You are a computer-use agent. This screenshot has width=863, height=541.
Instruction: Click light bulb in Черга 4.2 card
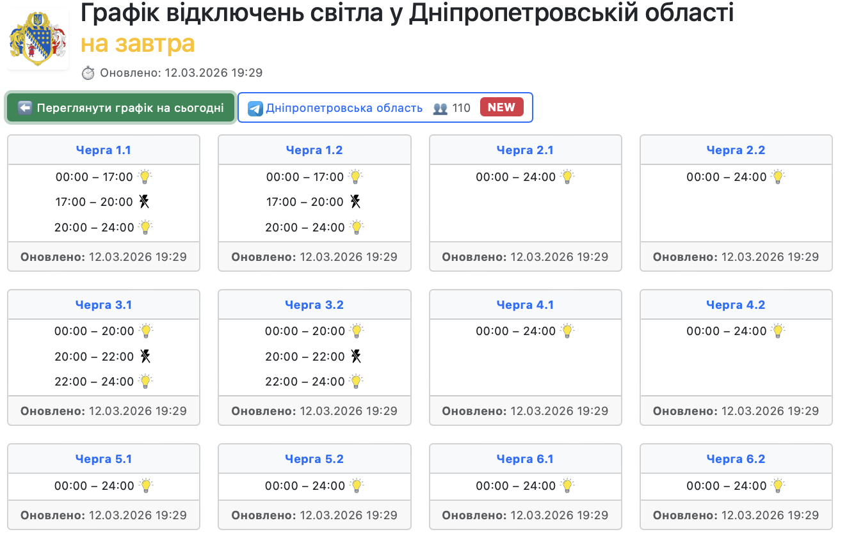(778, 331)
